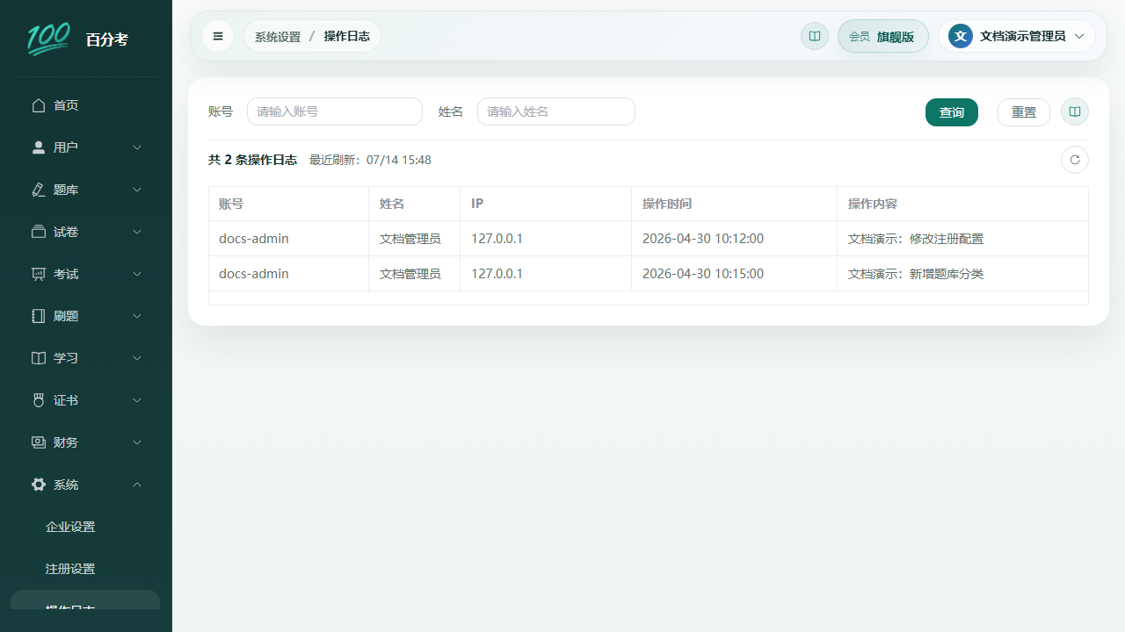Screen dimensions: 1125x632
Task: Click 127.0.0.1 in the 修改注册配置 row
Action: pos(497,239)
